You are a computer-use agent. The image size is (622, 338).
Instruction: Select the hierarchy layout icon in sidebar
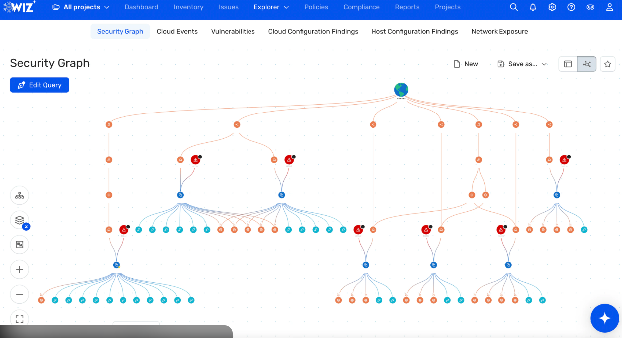pos(19,195)
